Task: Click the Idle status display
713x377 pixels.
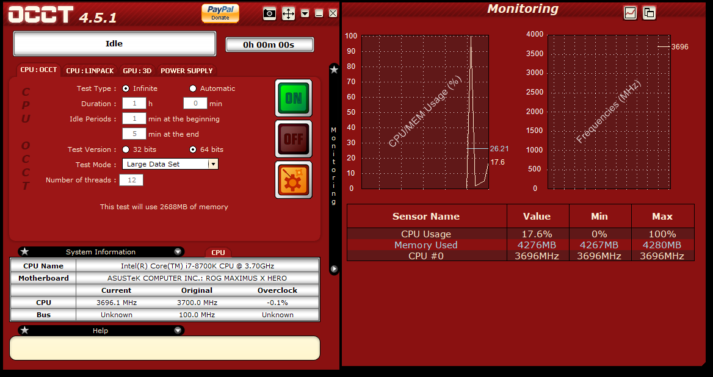Action: pos(115,43)
